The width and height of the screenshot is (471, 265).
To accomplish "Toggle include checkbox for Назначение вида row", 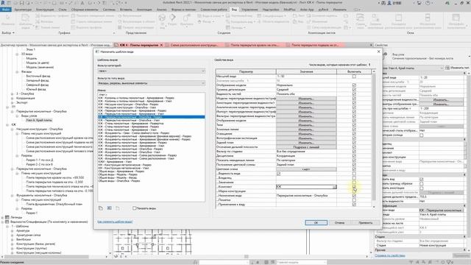I will point(354,196).
